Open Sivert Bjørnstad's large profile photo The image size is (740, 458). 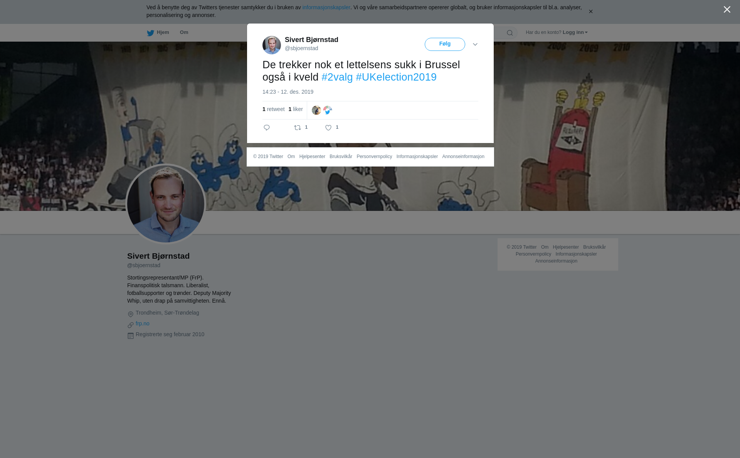(166, 204)
